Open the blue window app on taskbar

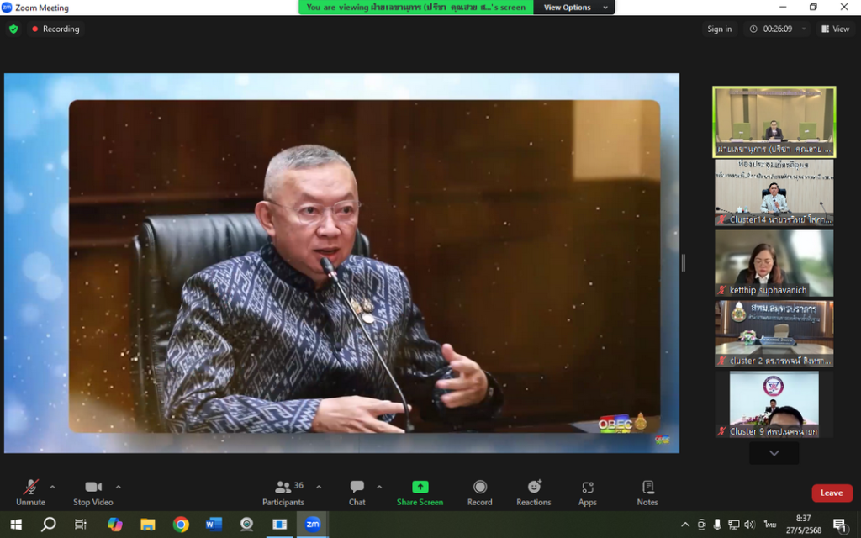click(279, 525)
